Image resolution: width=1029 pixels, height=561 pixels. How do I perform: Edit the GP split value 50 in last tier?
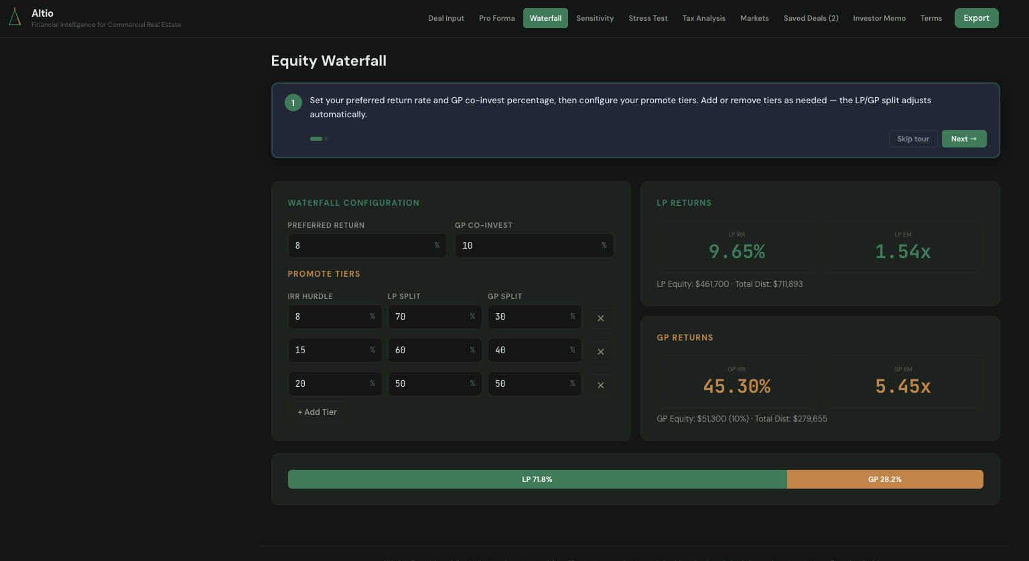pyautogui.click(x=535, y=384)
